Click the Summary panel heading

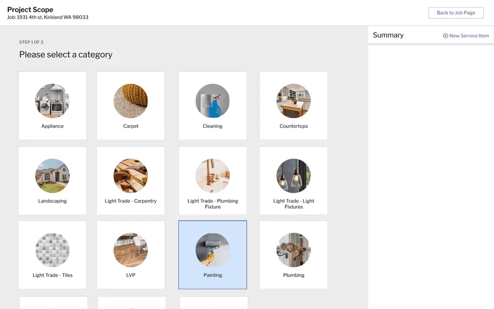point(388,35)
